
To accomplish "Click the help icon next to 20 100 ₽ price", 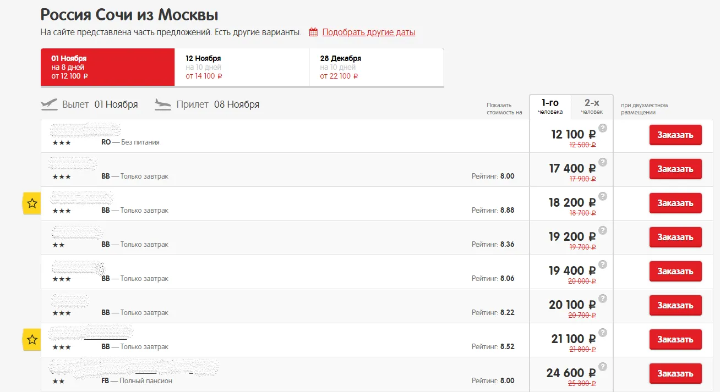I will pyautogui.click(x=603, y=299).
